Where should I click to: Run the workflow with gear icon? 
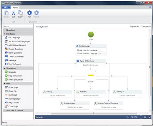[29, 13]
